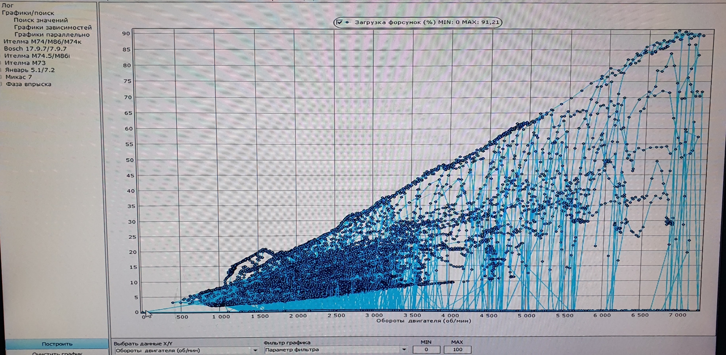Click the axis title Обороты двигателя (об/мин)
The image size is (726, 355).
[423, 321]
